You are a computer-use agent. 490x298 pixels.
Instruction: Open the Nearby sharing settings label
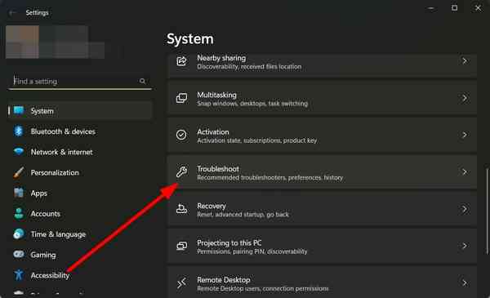click(221, 58)
